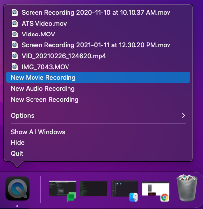The height and width of the screenshot is (209, 203).
Task: Open the Trash in the dock
Action: pyautogui.click(x=187, y=188)
